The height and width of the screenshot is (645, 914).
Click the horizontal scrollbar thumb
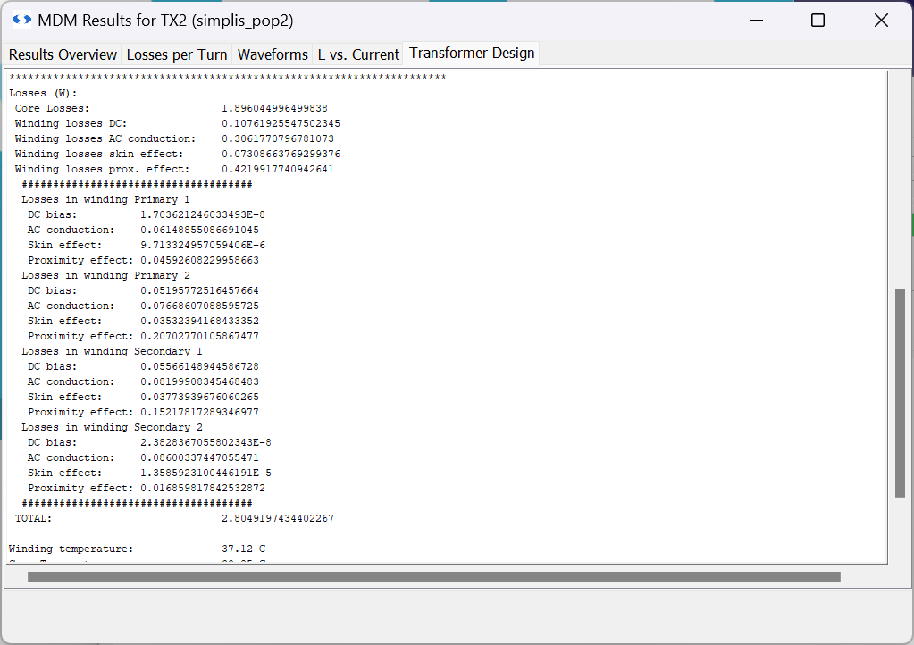[x=433, y=577]
